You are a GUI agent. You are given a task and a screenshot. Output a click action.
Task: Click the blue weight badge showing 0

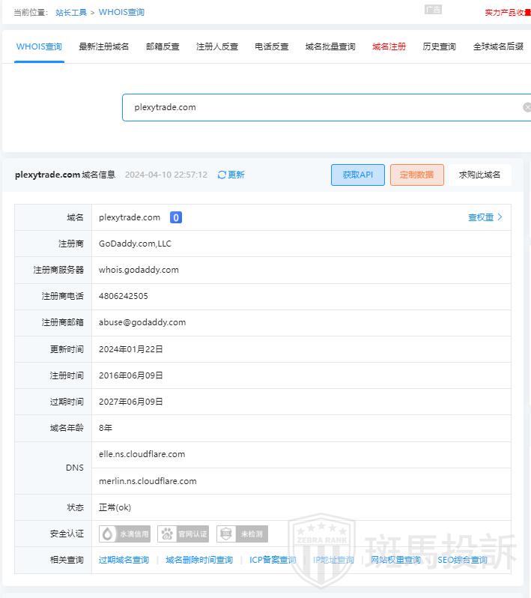pyautogui.click(x=175, y=217)
